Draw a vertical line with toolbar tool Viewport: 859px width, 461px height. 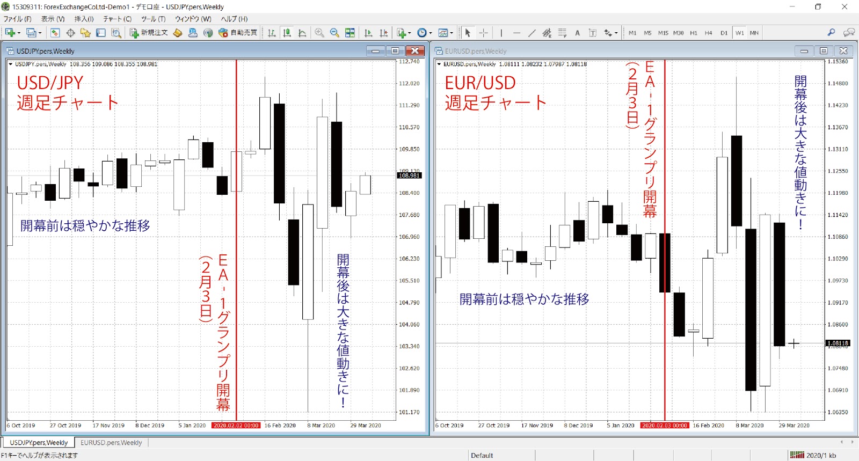click(501, 33)
